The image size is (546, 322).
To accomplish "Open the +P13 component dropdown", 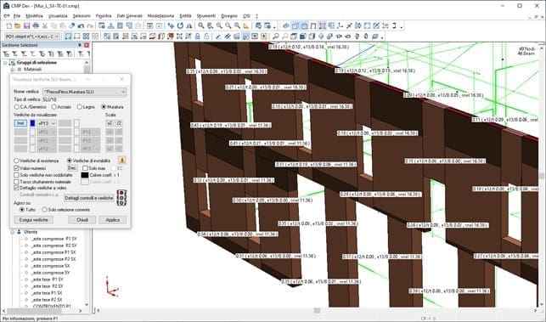I will pos(47,123).
